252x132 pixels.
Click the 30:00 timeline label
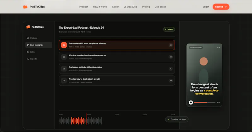(145, 115)
